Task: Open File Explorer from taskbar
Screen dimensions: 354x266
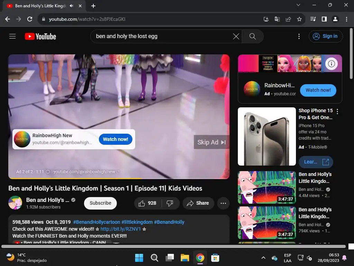Action: coord(185,258)
